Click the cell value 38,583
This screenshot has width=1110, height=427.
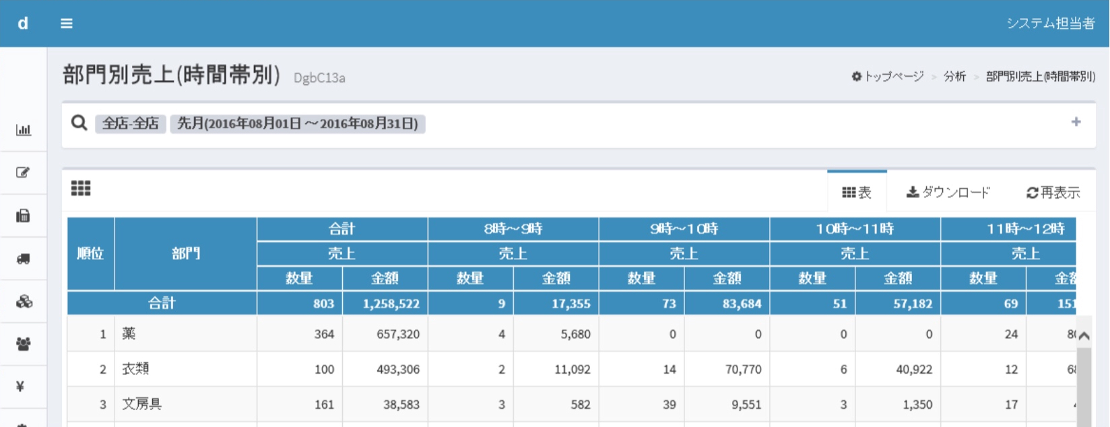pos(401,405)
